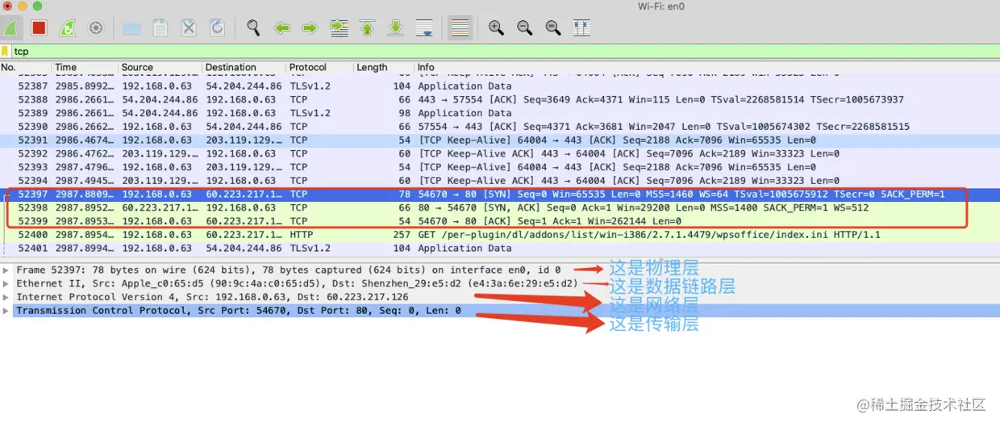Go back in packet history
The image size is (1000, 427).
pyautogui.click(x=281, y=28)
